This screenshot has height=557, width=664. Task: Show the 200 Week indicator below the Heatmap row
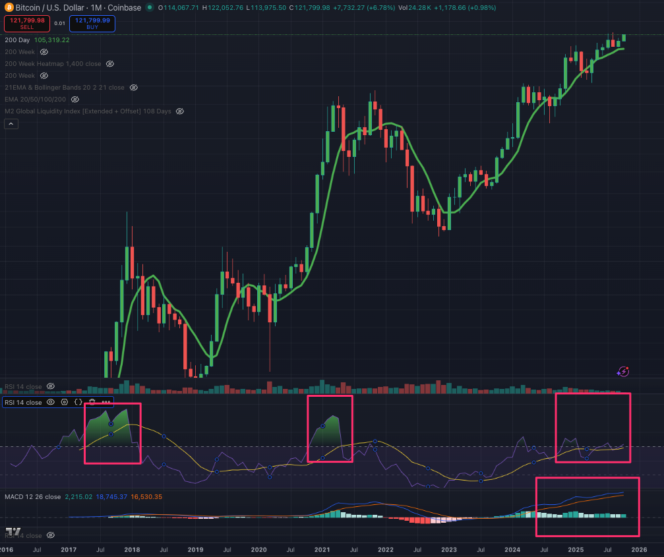pyautogui.click(x=44, y=75)
